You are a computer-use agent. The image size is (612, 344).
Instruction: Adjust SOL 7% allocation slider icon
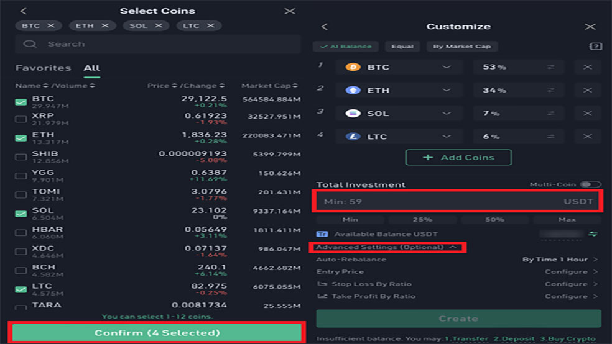pyautogui.click(x=550, y=114)
